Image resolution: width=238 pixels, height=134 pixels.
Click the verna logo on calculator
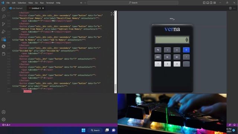point(172,29)
